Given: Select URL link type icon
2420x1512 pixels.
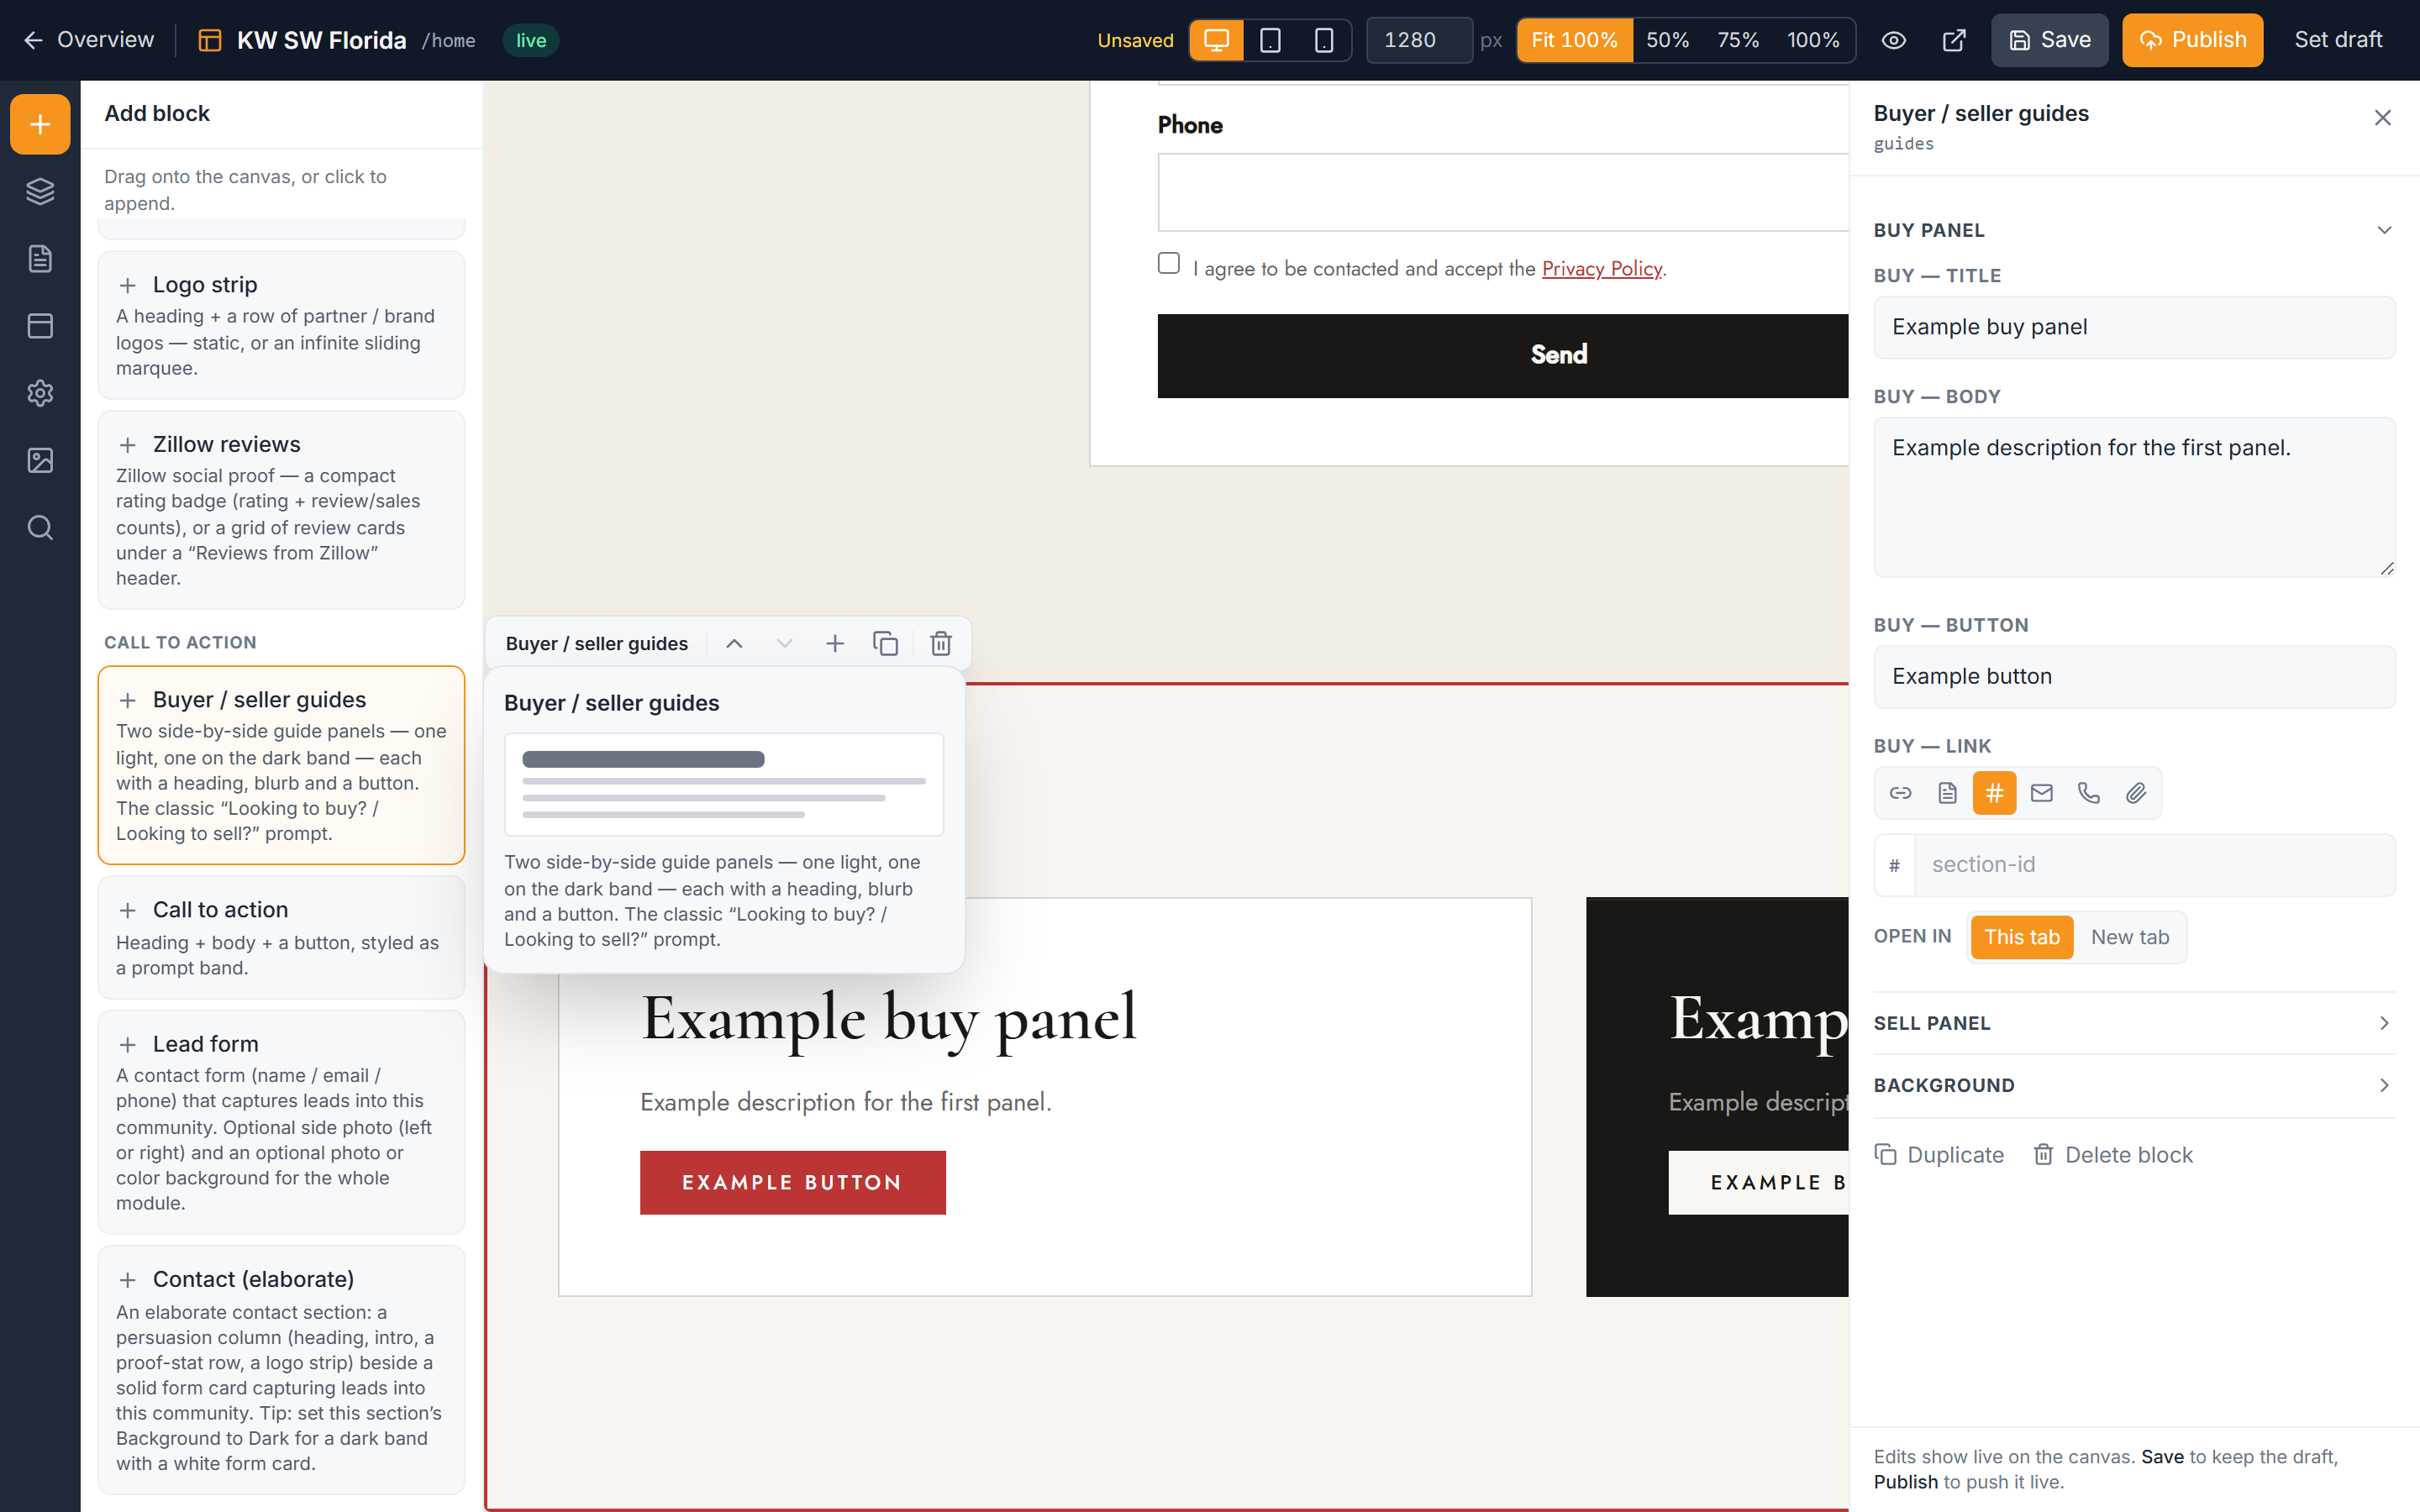Looking at the screenshot, I should [1900, 793].
